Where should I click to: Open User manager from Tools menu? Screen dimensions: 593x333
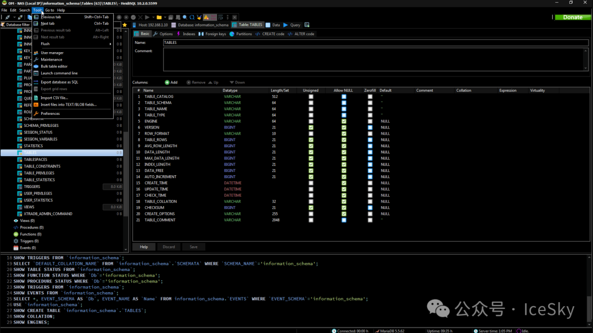click(x=52, y=53)
